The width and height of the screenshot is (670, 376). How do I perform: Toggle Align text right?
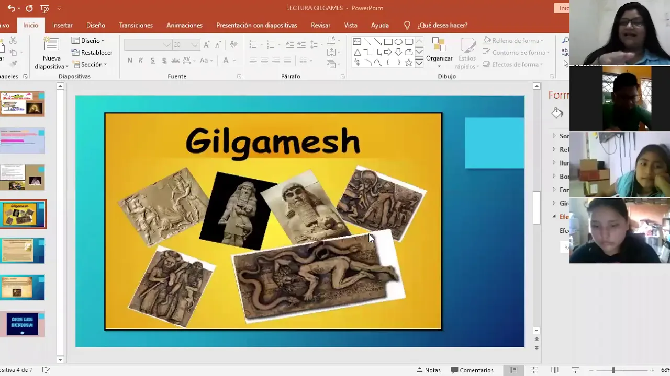pyautogui.click(x=276, y=61)
